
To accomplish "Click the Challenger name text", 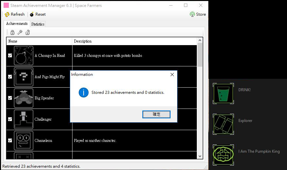I will [43, 119].
